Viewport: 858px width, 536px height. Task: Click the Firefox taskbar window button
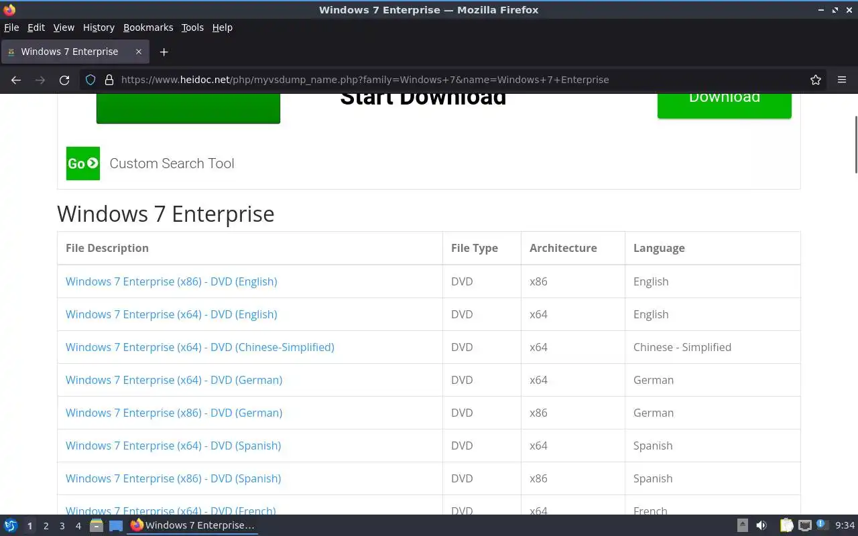click(x=193, y=525)
